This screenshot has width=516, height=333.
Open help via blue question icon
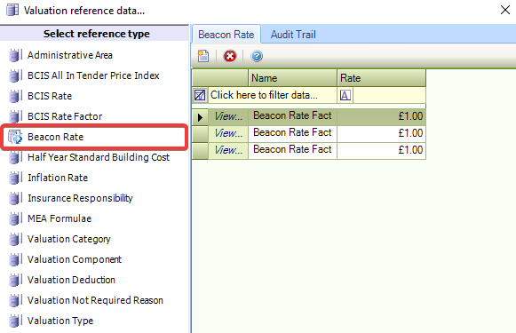tap(257, 56)
